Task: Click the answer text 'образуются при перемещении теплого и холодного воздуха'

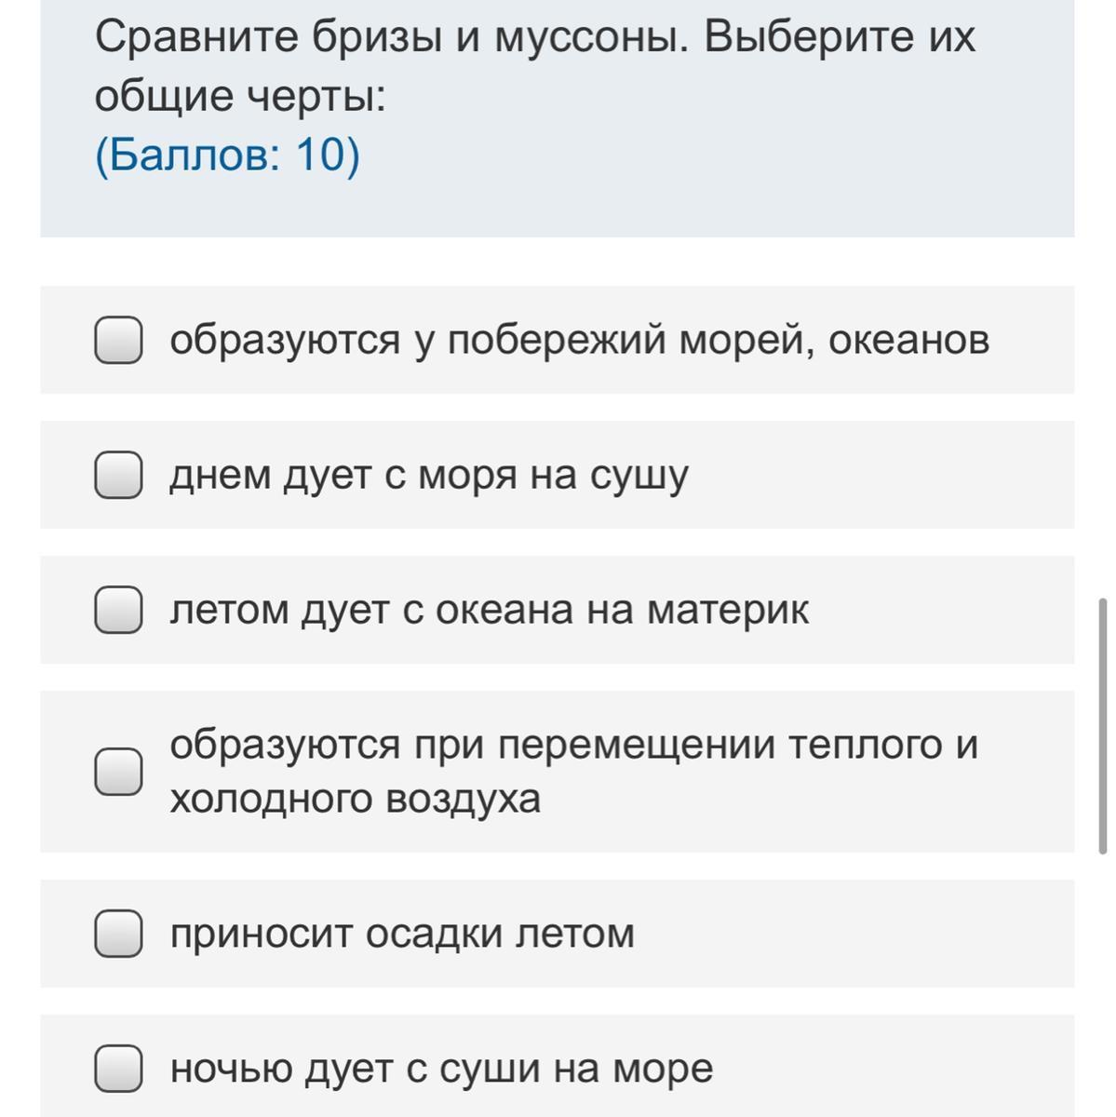Action: (x=572, y=772)
